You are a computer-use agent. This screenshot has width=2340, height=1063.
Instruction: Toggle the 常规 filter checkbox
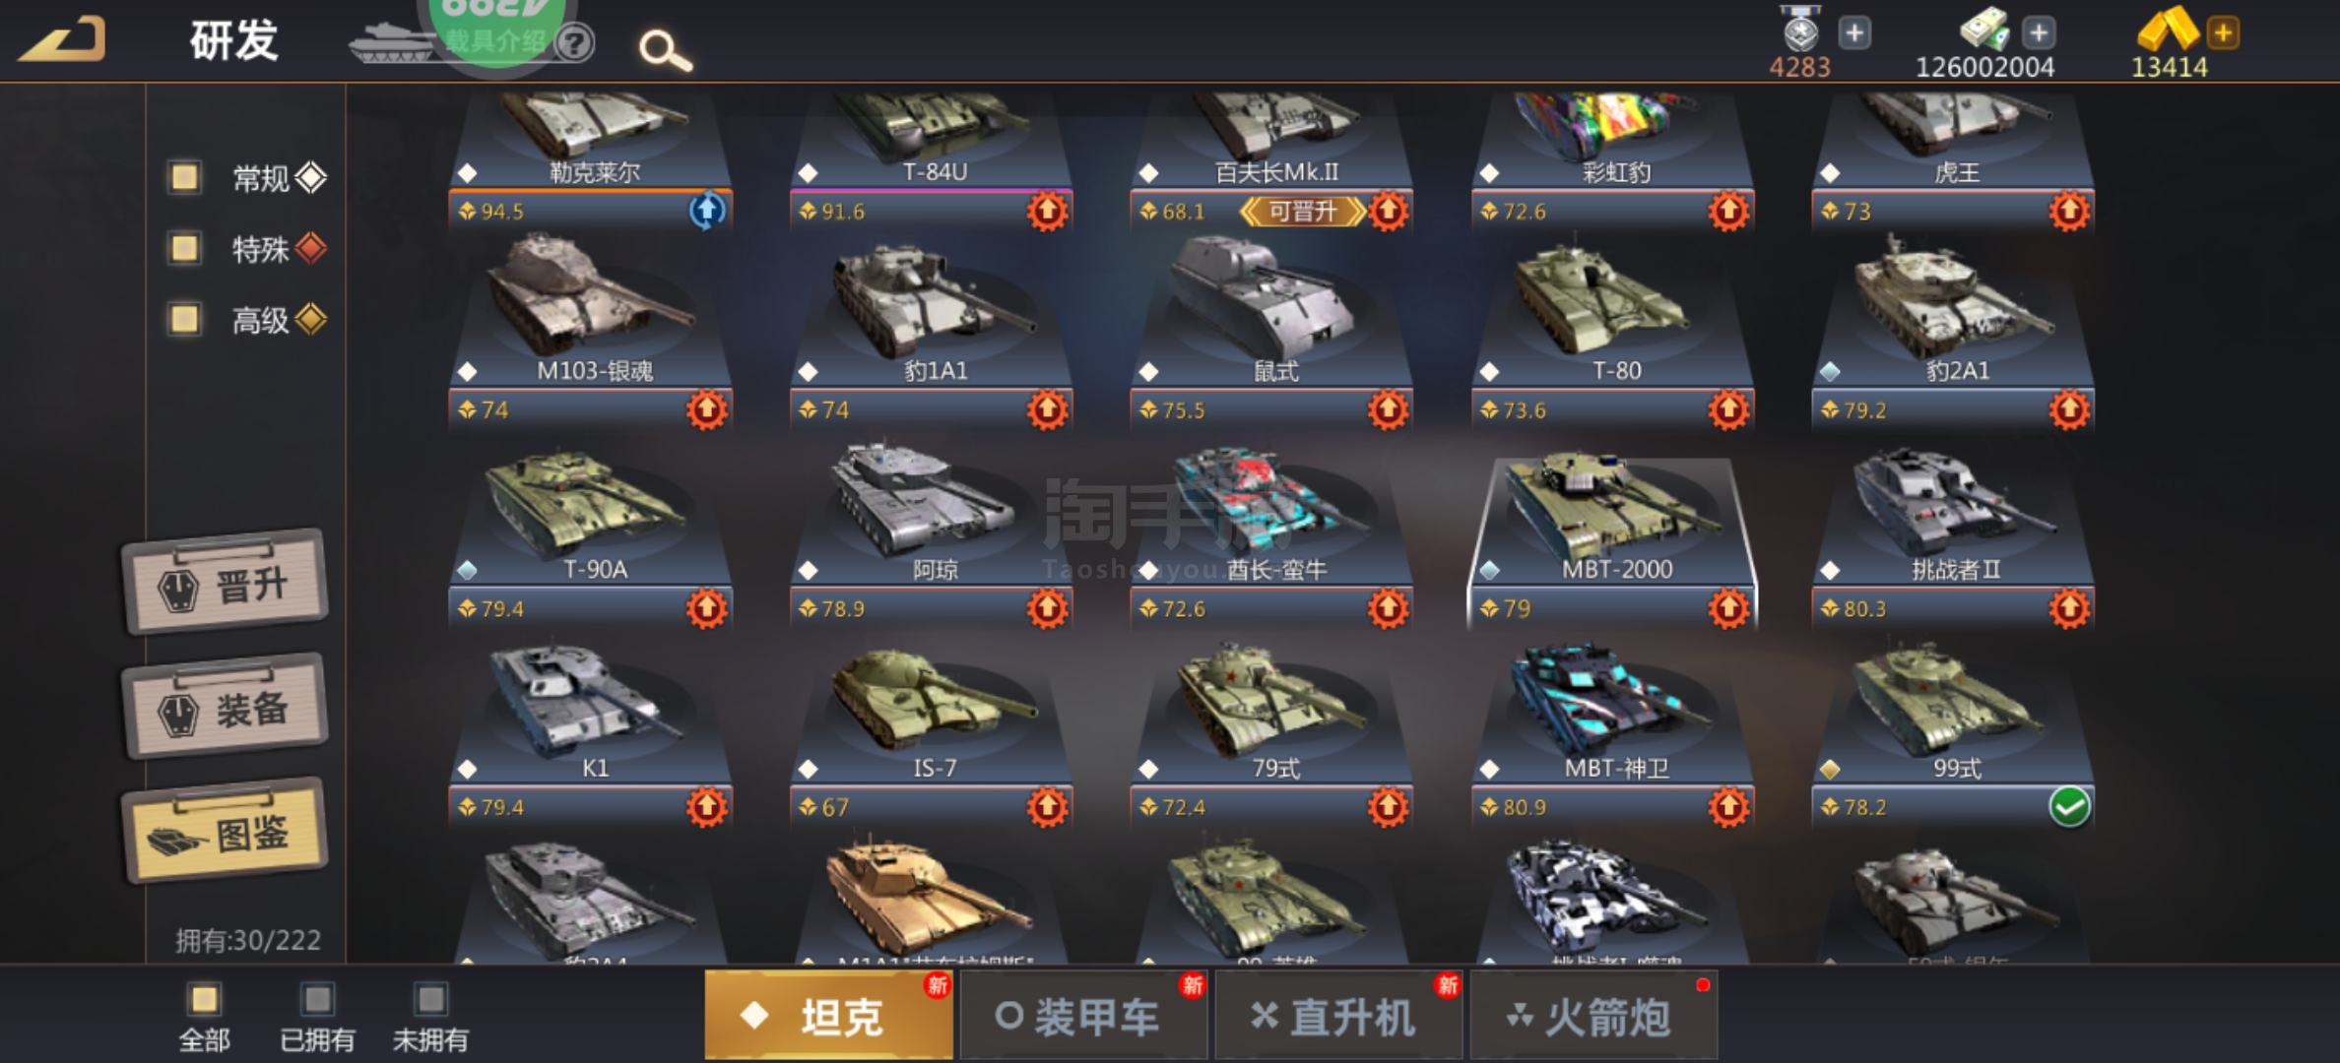(184, 178)
